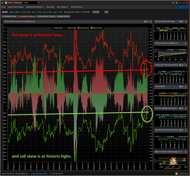Maximize 1M, 3M volatility performance panel

186,108
